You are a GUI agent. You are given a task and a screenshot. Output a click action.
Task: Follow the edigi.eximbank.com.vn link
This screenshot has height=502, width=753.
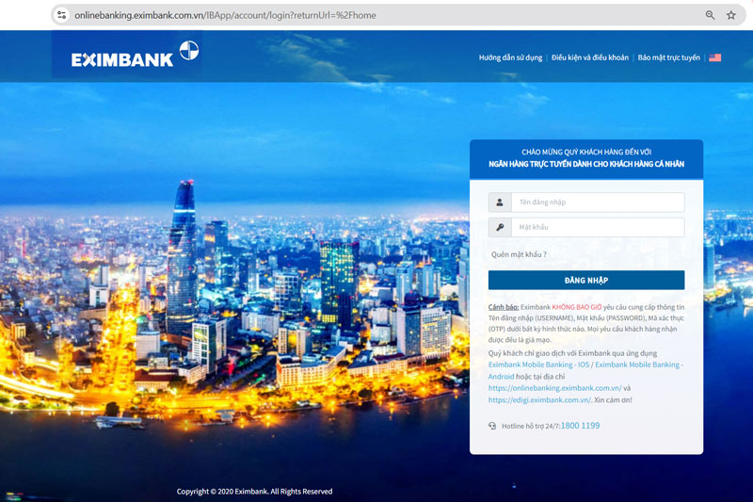pos(539,400)
